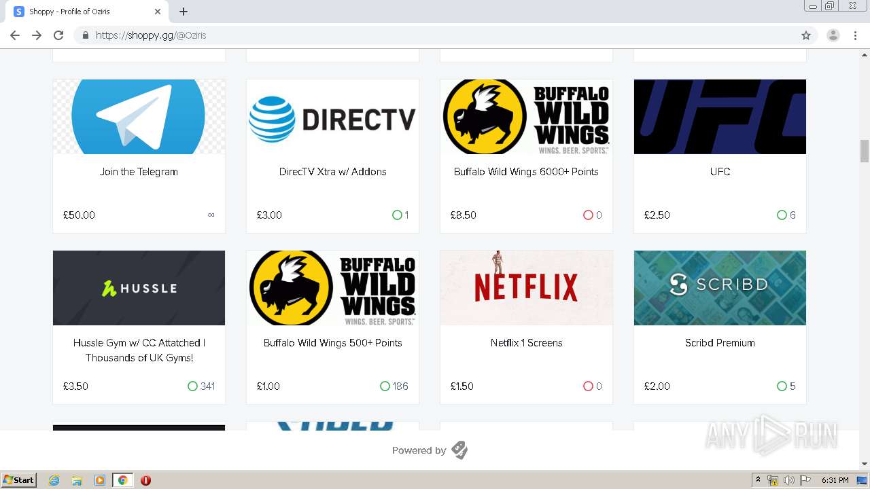870x489 pixels.
Task: View site security lock info
Action: (x=86, y=35)
